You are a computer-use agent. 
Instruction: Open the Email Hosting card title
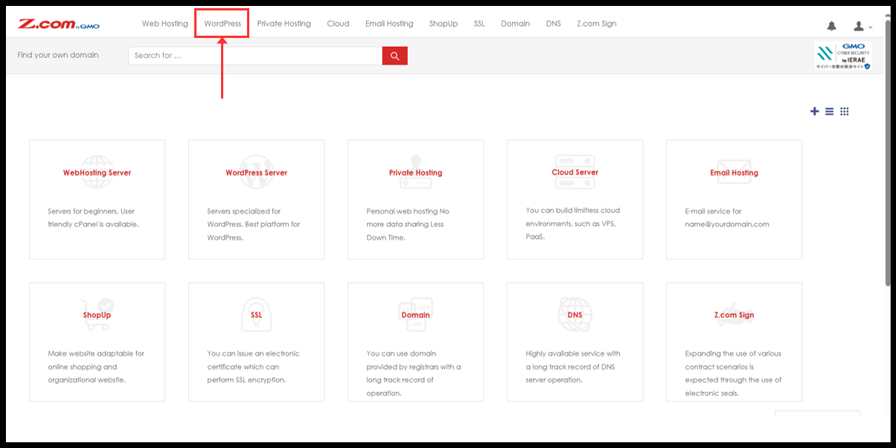click(x=734, y=173)
